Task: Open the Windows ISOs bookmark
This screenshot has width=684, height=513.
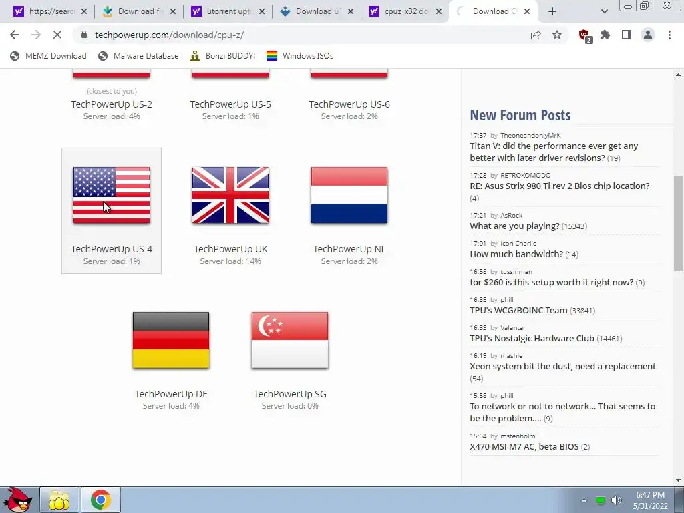Action: (x=300, y=56)
